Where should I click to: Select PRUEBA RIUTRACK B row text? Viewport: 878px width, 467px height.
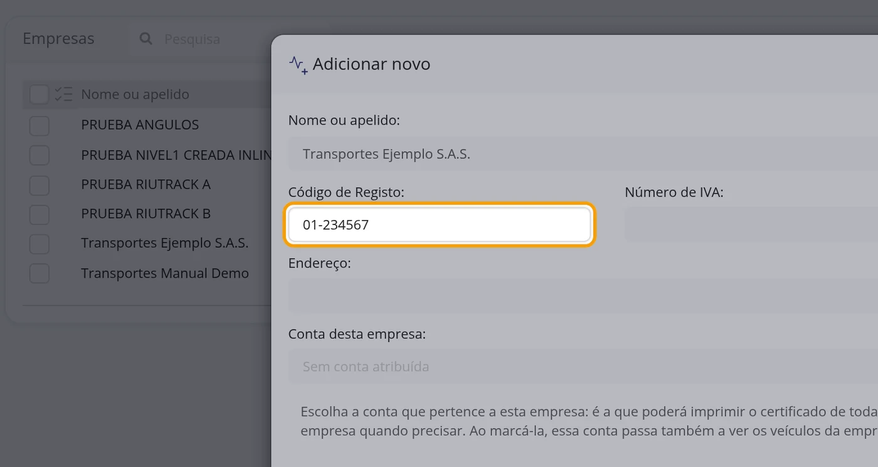145,214
